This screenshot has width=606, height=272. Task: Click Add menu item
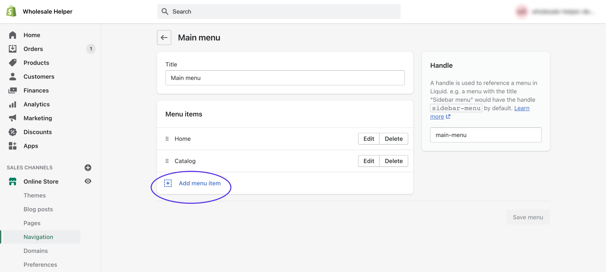[x=199, y=183]
